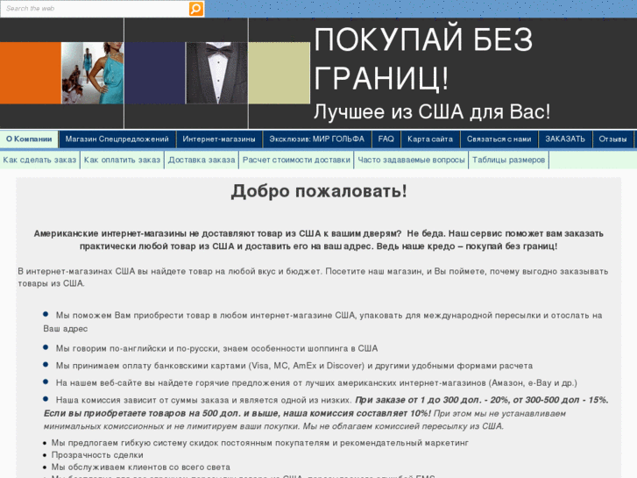Open the 'О Компании' menu tab
The height and width of the screenshot is (478, 637).
pyautogui.click(x=29, y=139)
